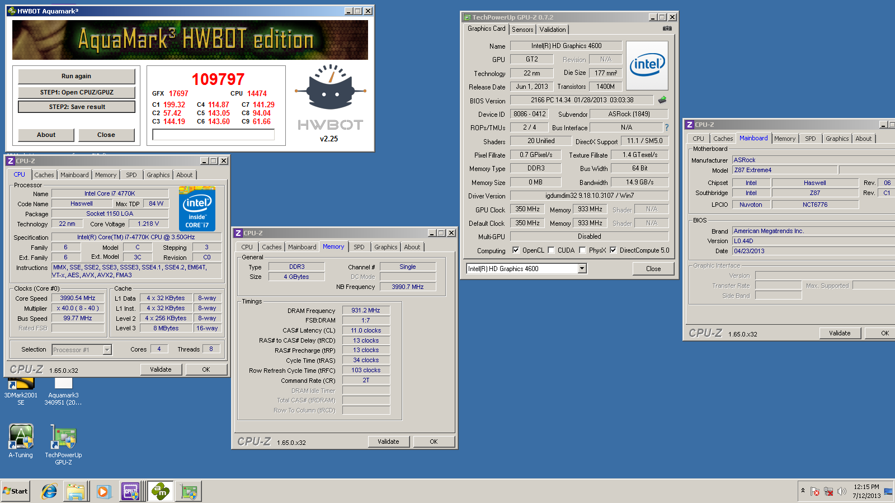Click the Aquamark HWBOT taskbar icon
The height and width of the screenshot is (503, 895).
click(161, 491)
